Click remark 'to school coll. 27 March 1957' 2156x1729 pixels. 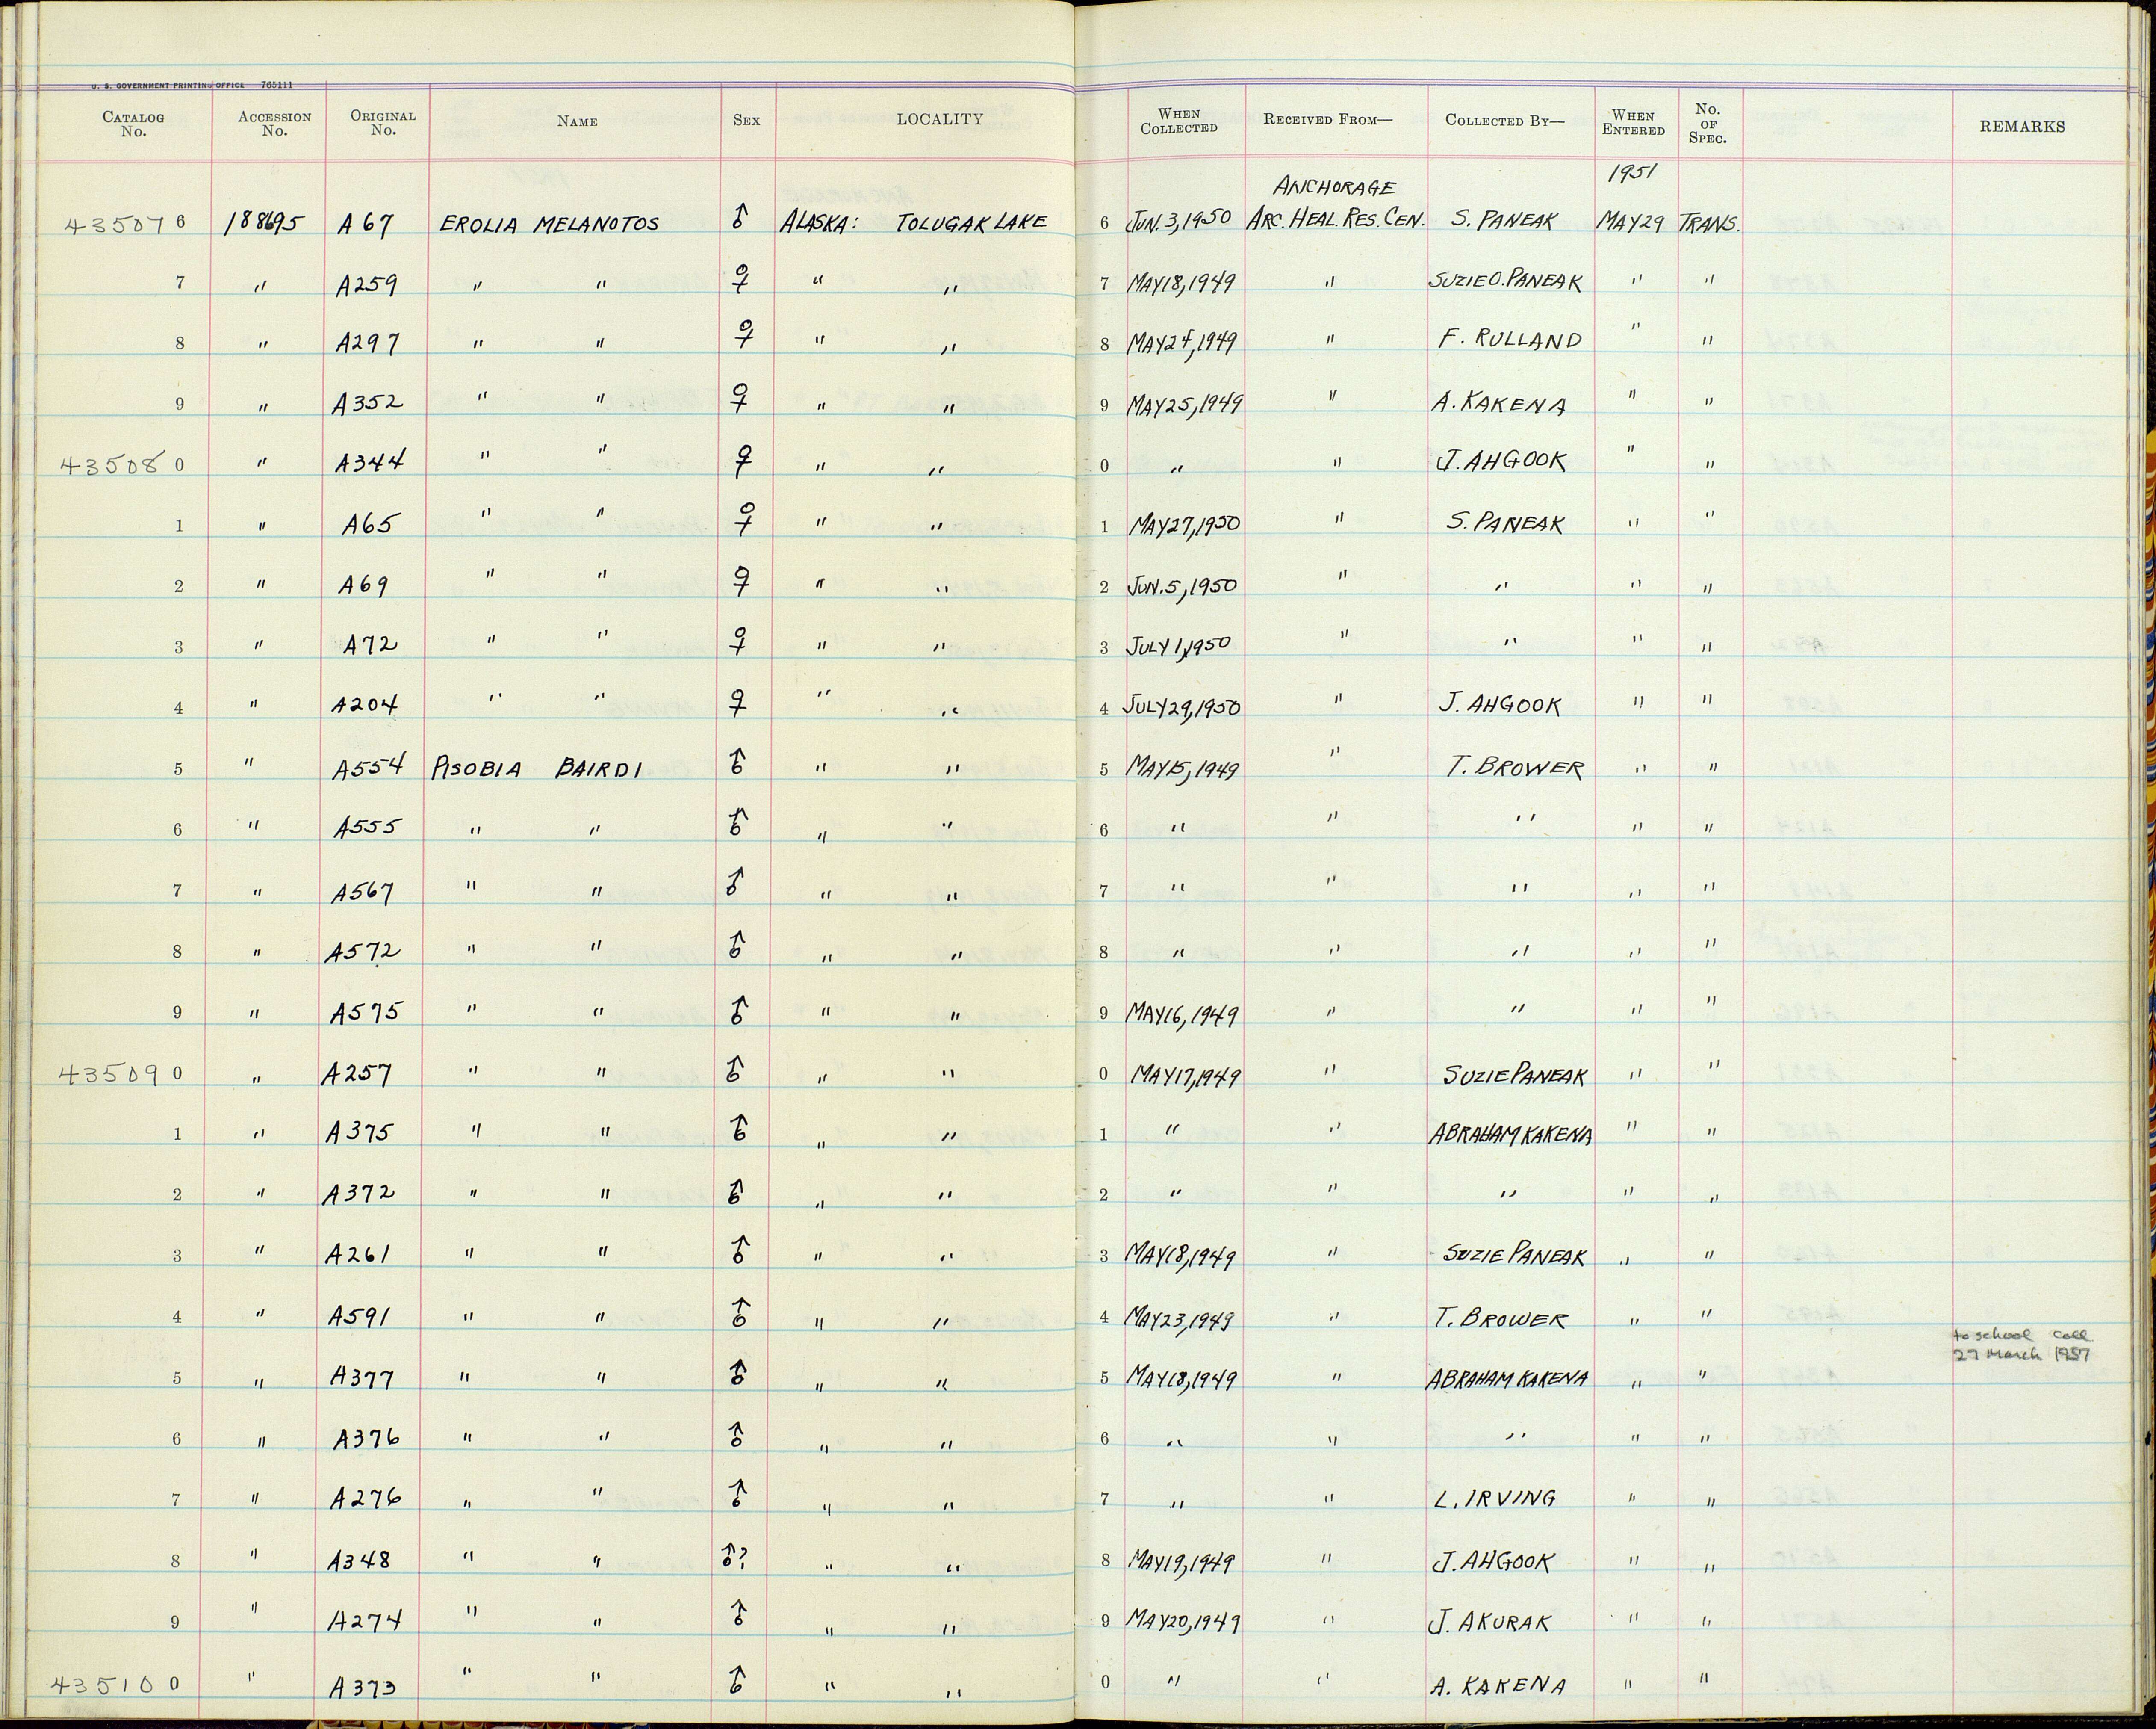tap(2023, 1345)
